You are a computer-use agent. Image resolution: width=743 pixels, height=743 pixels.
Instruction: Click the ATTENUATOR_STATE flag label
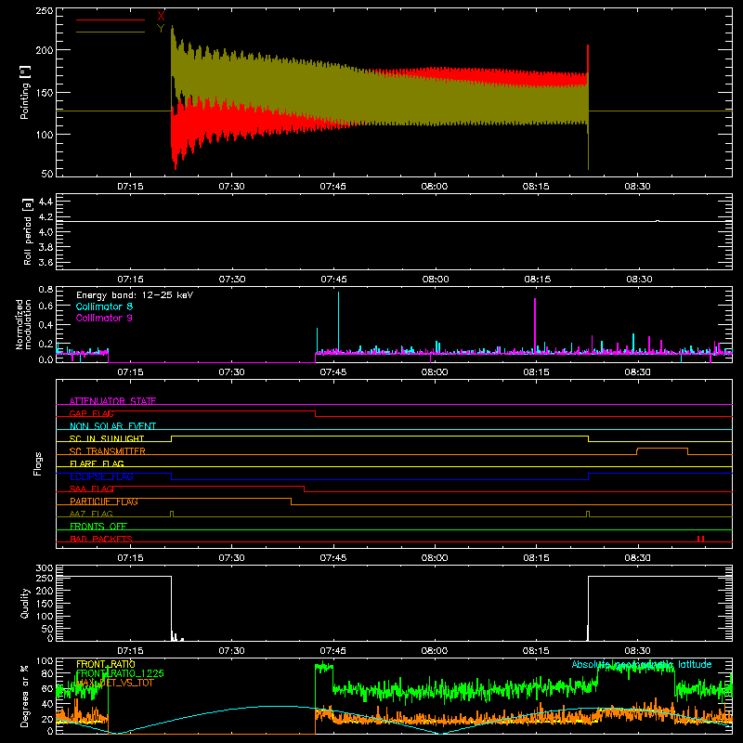(x=112, y=401)
